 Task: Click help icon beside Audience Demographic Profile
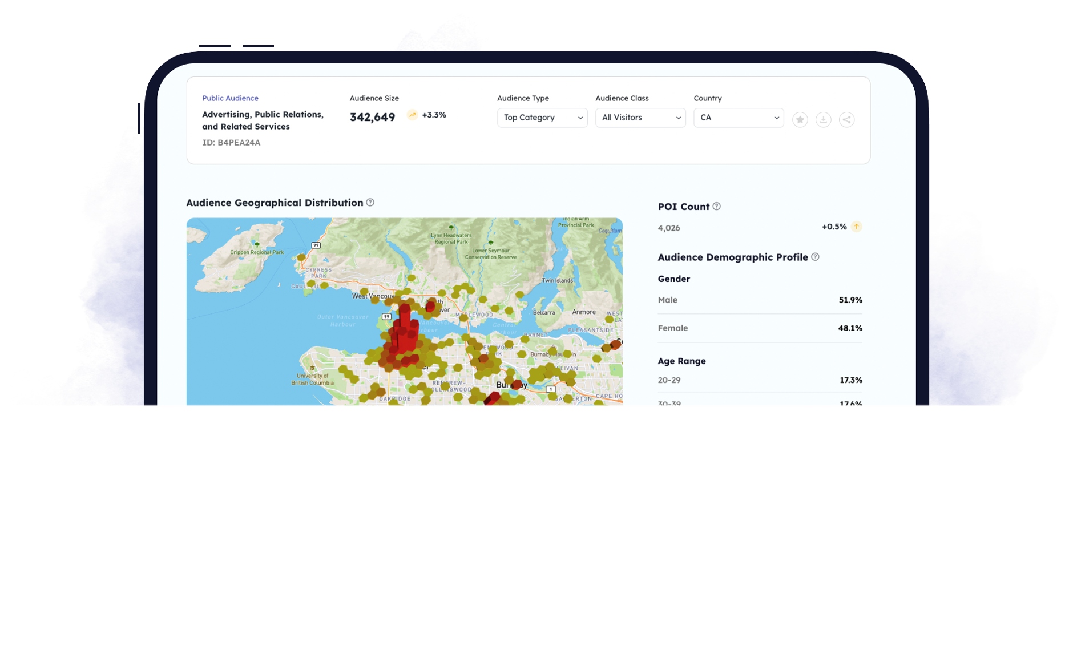coord(815,257)
